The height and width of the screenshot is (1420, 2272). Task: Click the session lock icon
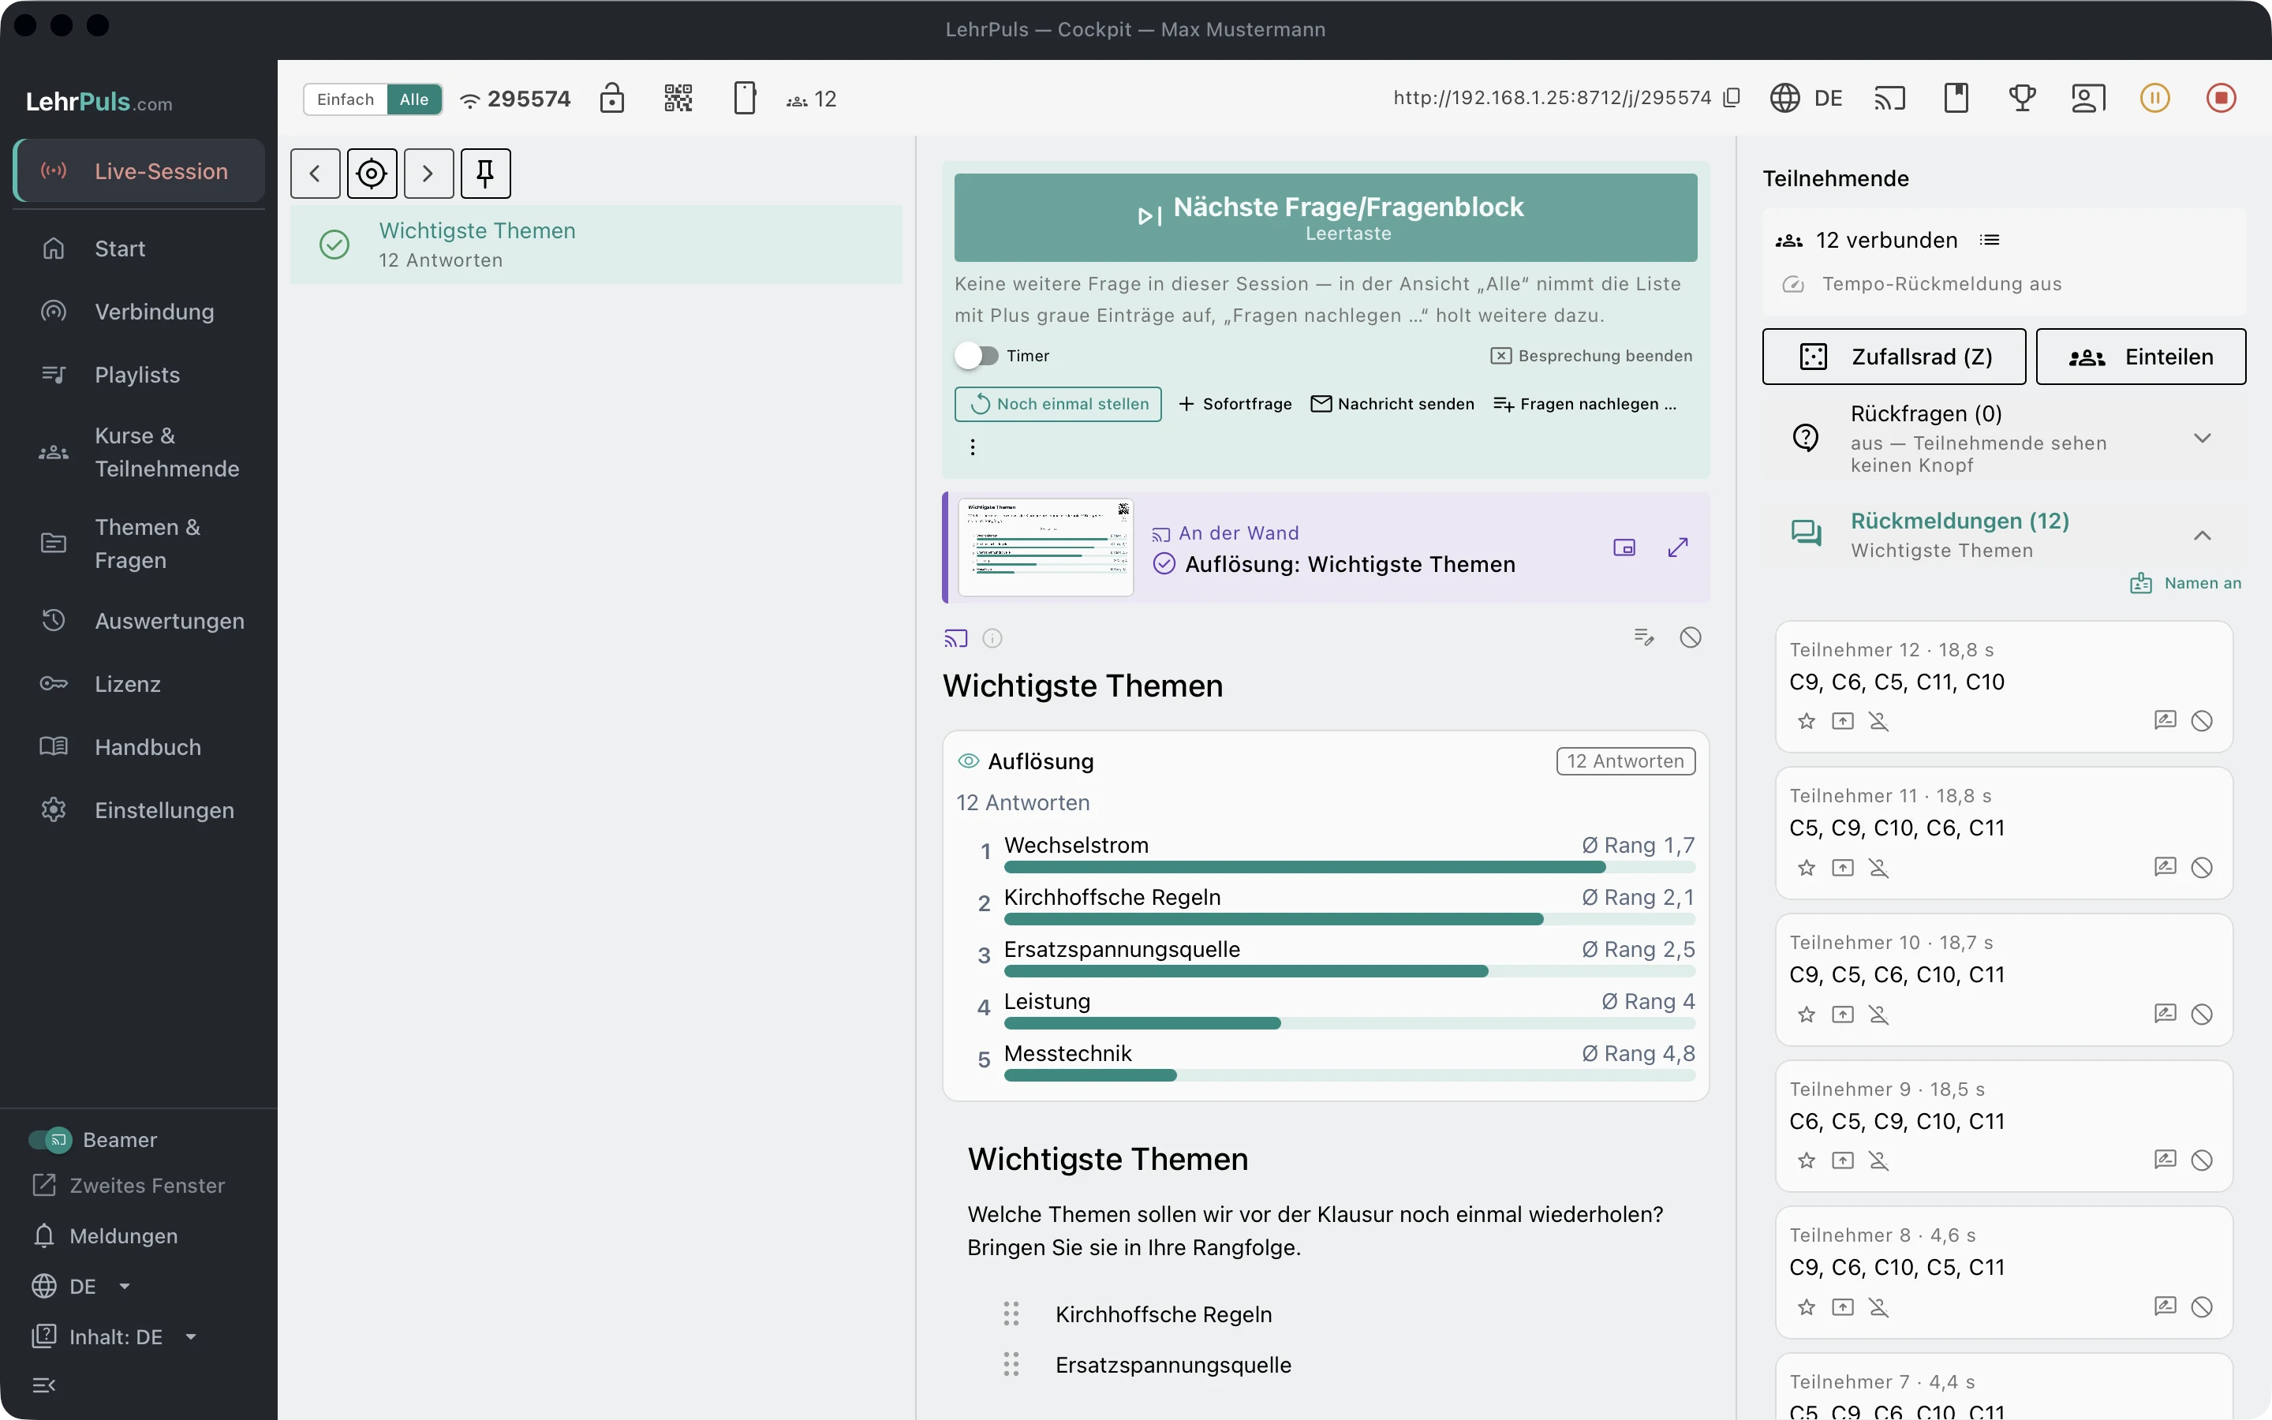click(612, 98)
